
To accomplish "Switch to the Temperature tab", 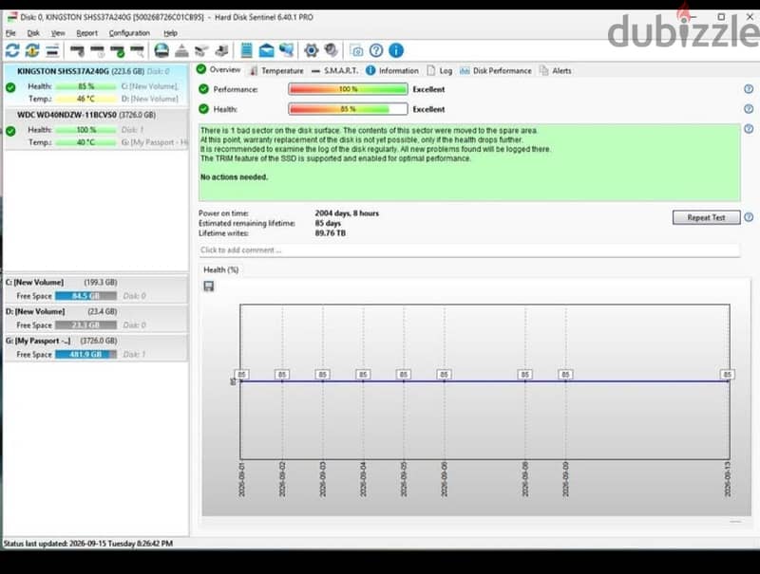I will pos(275,70).
